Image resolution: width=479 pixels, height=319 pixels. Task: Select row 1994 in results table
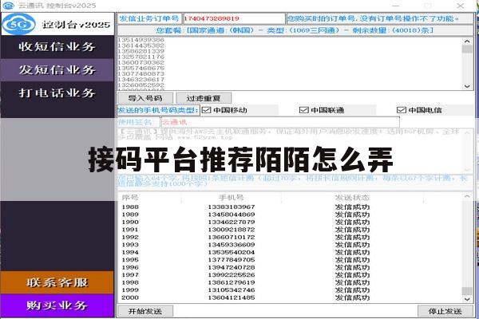pos(291,253)
